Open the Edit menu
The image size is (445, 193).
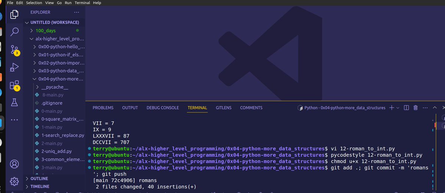(20, 3)
